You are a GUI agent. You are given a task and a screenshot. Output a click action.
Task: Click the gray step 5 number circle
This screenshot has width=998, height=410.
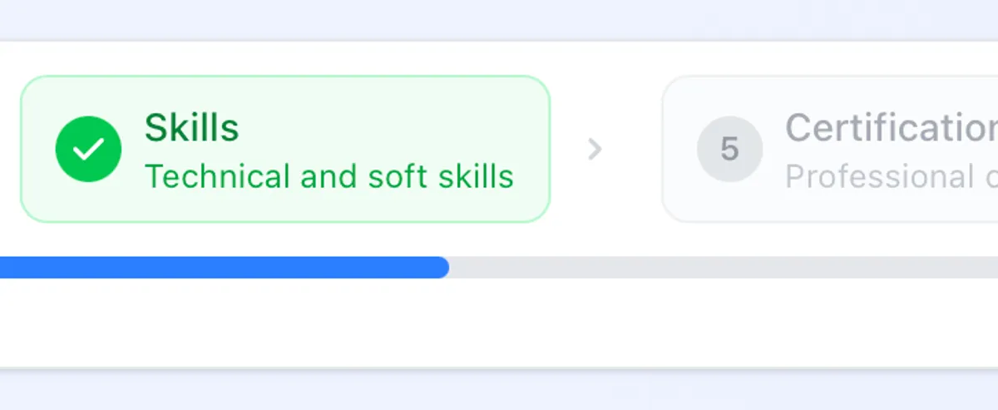[729, 149]
